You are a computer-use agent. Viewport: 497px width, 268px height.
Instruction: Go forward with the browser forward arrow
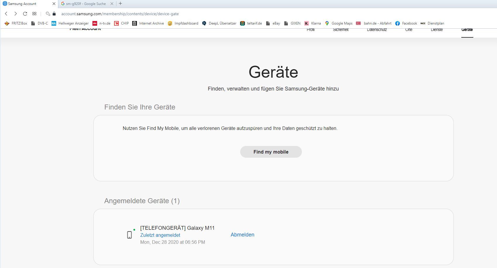tap(16, 14)
